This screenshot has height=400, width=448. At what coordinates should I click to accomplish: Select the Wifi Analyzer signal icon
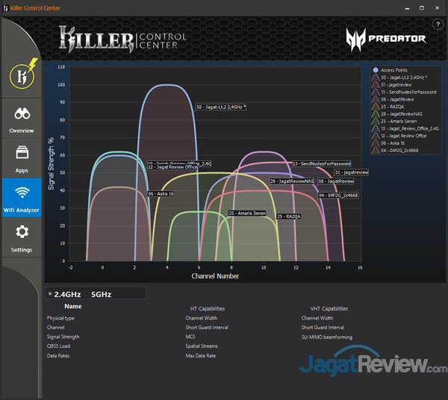(22, 193)
